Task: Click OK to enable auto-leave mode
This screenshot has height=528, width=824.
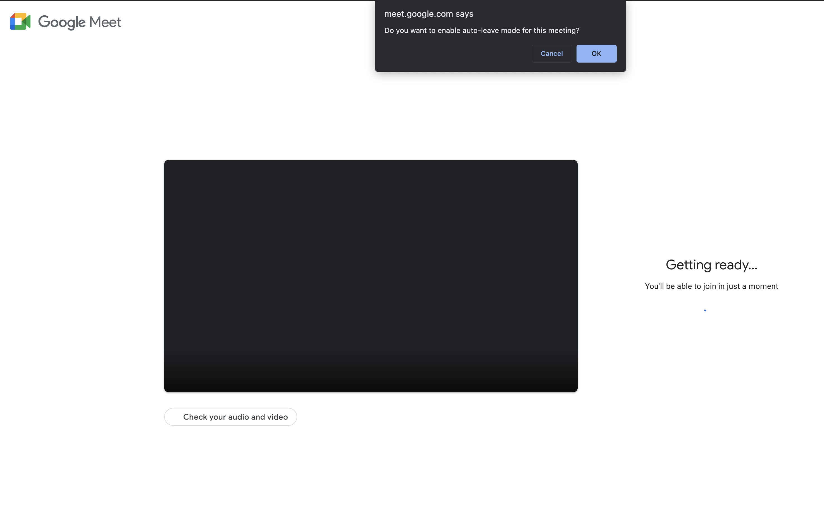Action: coord(596,53)
